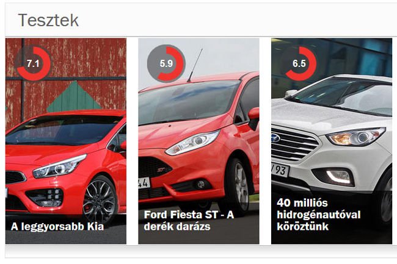Click the ST badge on Fiesta grille

pos(161,170)
